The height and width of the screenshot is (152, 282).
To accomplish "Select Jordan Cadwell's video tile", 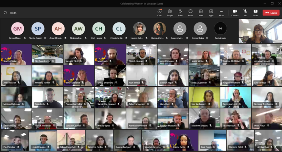I will pos(79,119).
